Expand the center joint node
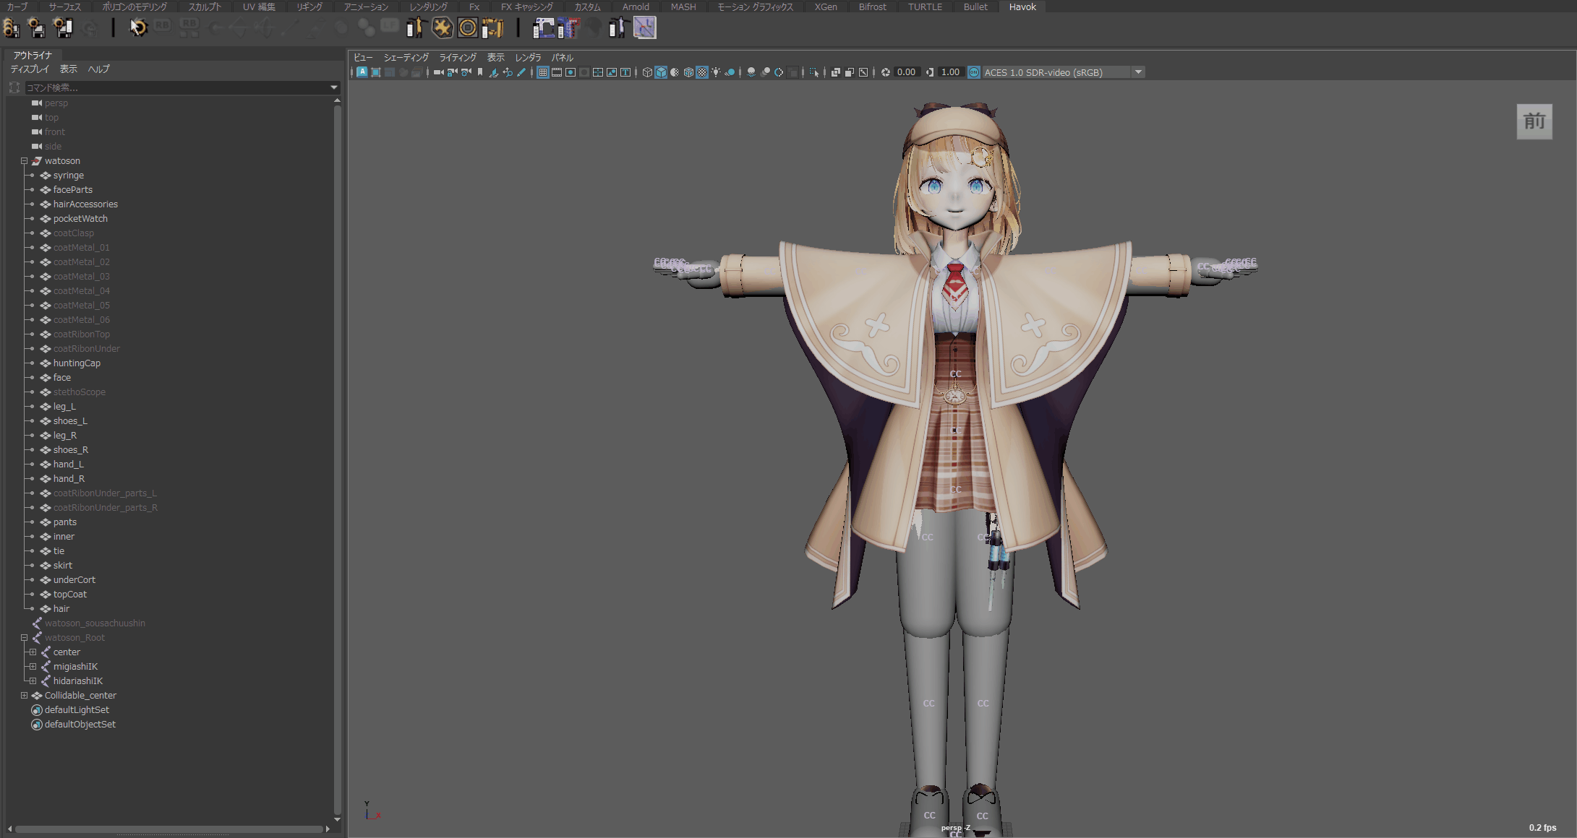 click(33, 652)
